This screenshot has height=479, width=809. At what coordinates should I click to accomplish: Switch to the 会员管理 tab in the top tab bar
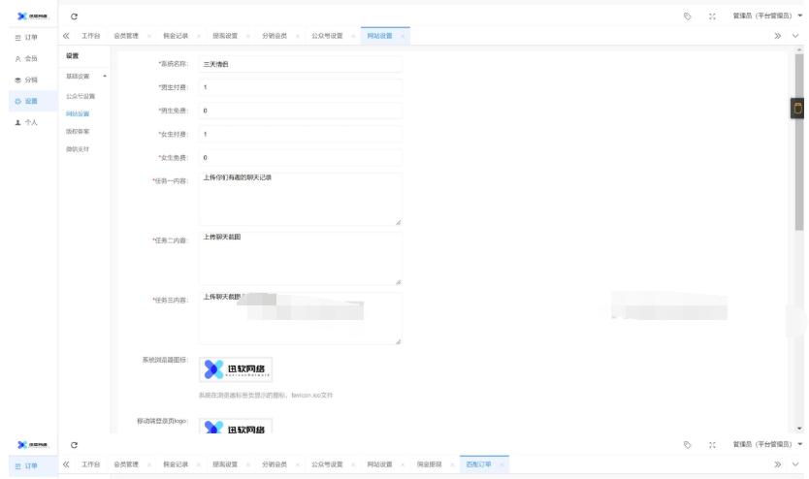click(x=126, y=36)
